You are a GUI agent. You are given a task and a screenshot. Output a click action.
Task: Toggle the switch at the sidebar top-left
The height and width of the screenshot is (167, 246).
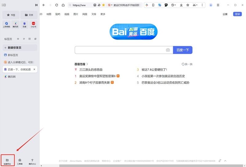(4, 5)
